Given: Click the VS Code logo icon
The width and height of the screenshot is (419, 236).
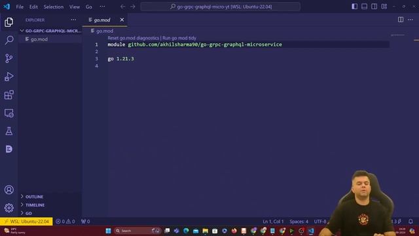Looking at the screenshot, I should (x=7, y=7).
